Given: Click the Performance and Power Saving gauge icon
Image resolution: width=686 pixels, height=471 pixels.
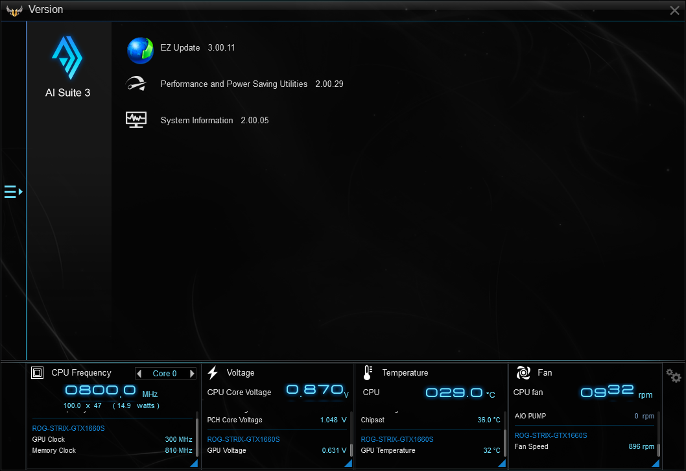Looking at the screenshot, I should [x=136, y=84].
